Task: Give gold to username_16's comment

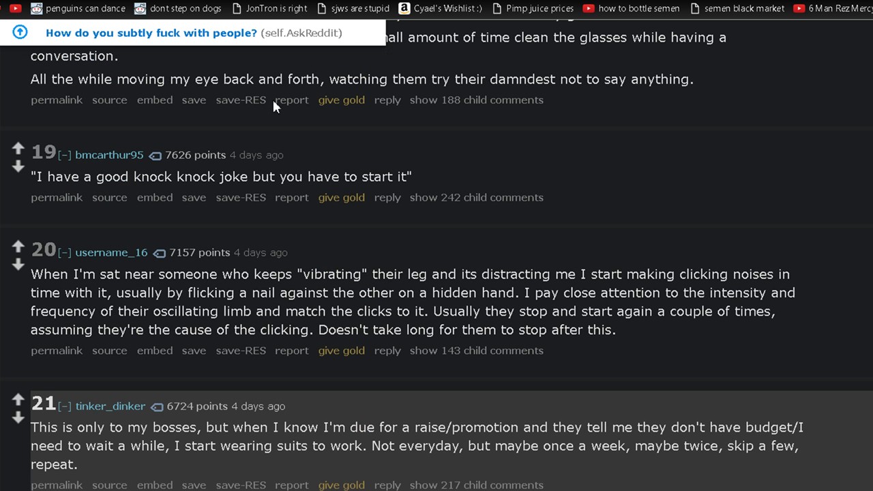Action: tap(341, 351)
